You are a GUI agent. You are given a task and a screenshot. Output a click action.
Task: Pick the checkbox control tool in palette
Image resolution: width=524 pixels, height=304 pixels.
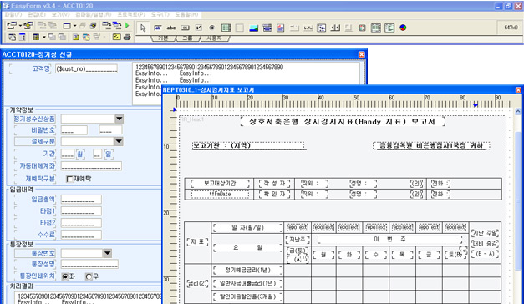point(199,28)
